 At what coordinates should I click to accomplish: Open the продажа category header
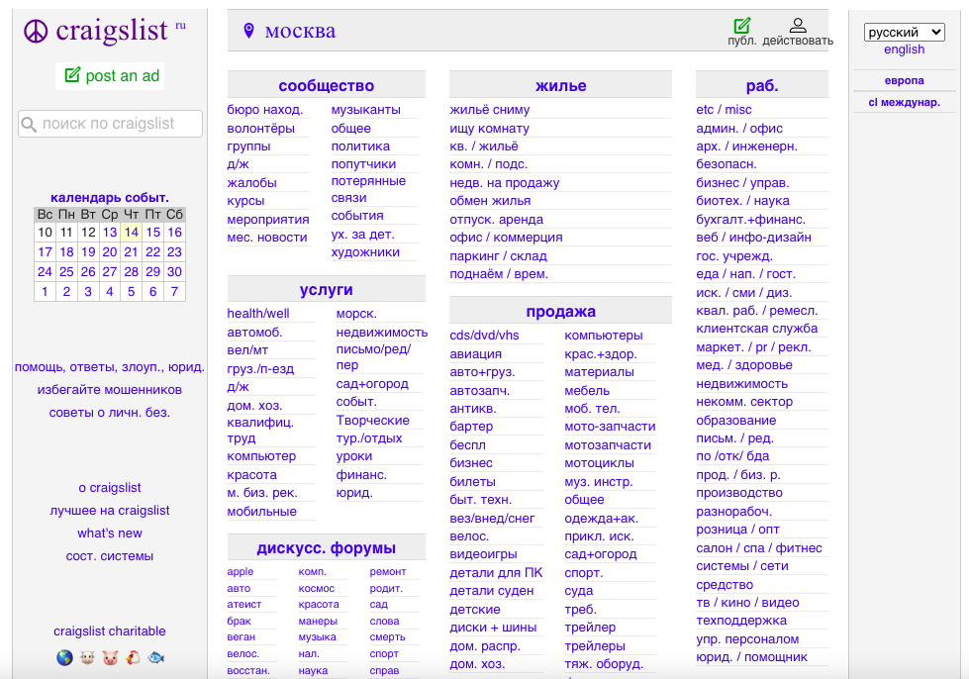click(560, 312)
